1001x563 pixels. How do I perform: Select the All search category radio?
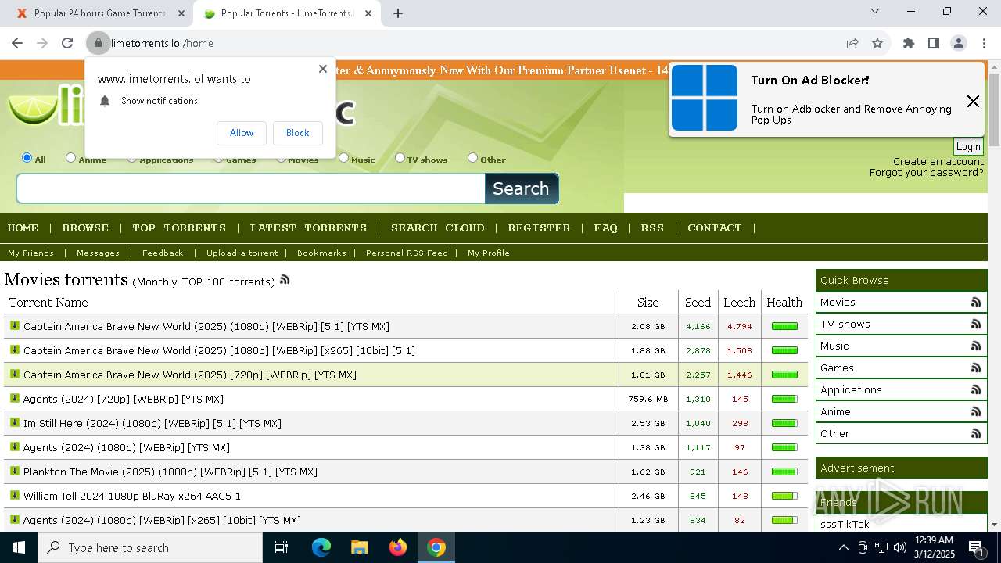pyautogui.click(x=27, y=158)
